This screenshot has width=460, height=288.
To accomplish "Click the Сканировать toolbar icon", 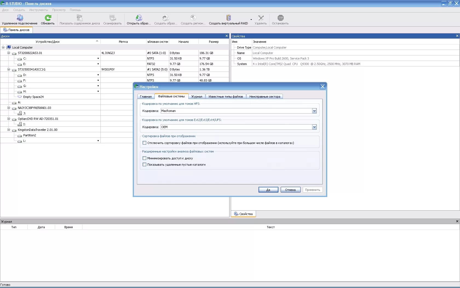I will pyautogui.click(x=113, y=18).
